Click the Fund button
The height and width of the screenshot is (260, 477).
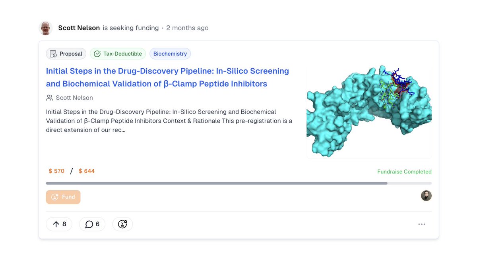click(x=63, y=197)
